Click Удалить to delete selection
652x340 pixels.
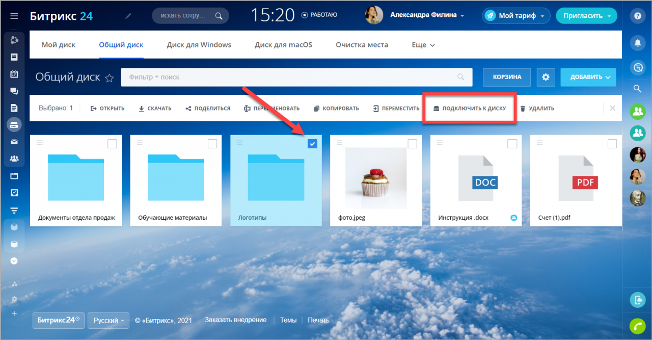(537, 108)
